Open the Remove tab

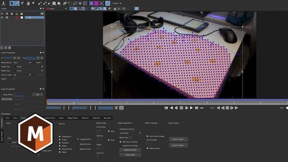tap(85, 118)
